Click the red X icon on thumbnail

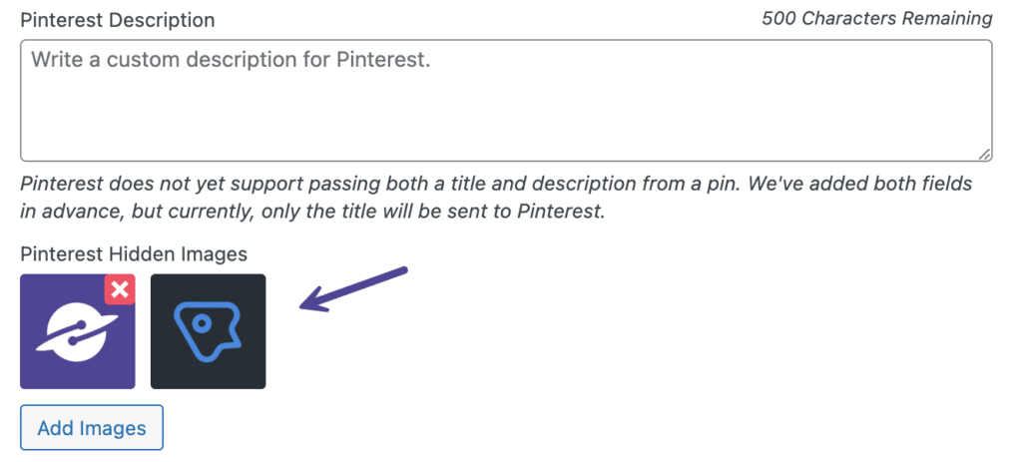[x=120, y=290]
